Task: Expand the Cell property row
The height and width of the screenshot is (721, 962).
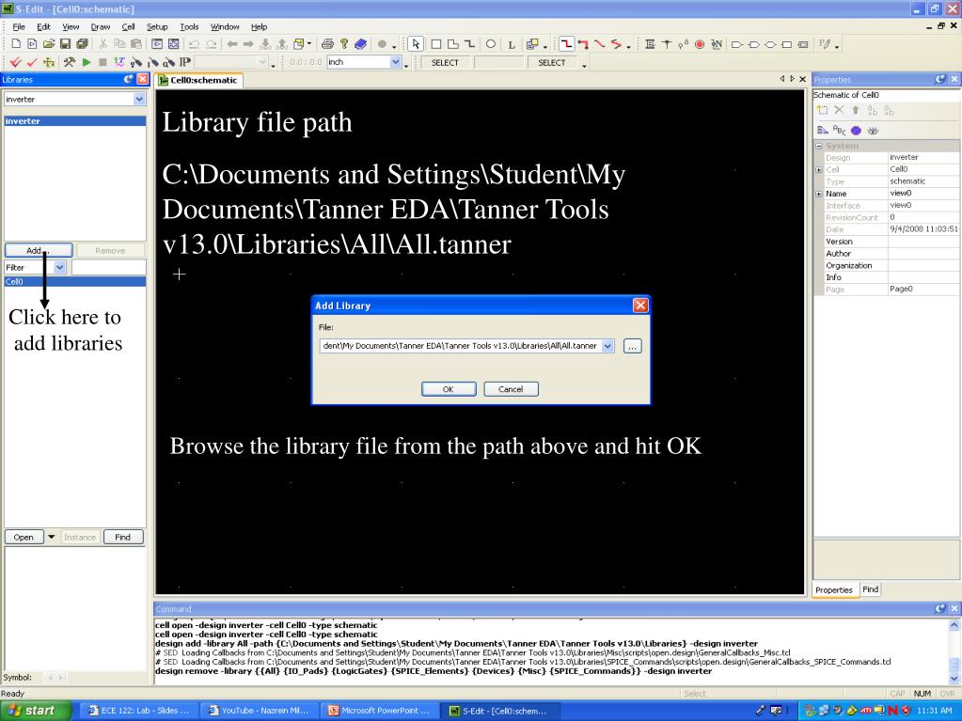Action: point(818,170)
